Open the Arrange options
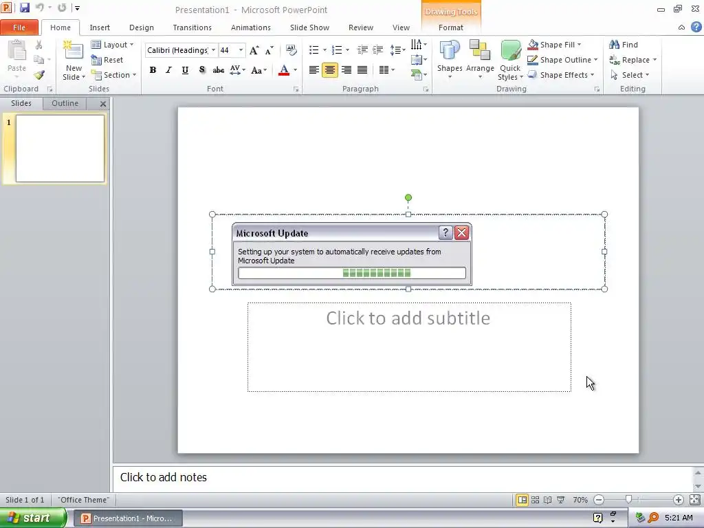 tap(480, 59)
